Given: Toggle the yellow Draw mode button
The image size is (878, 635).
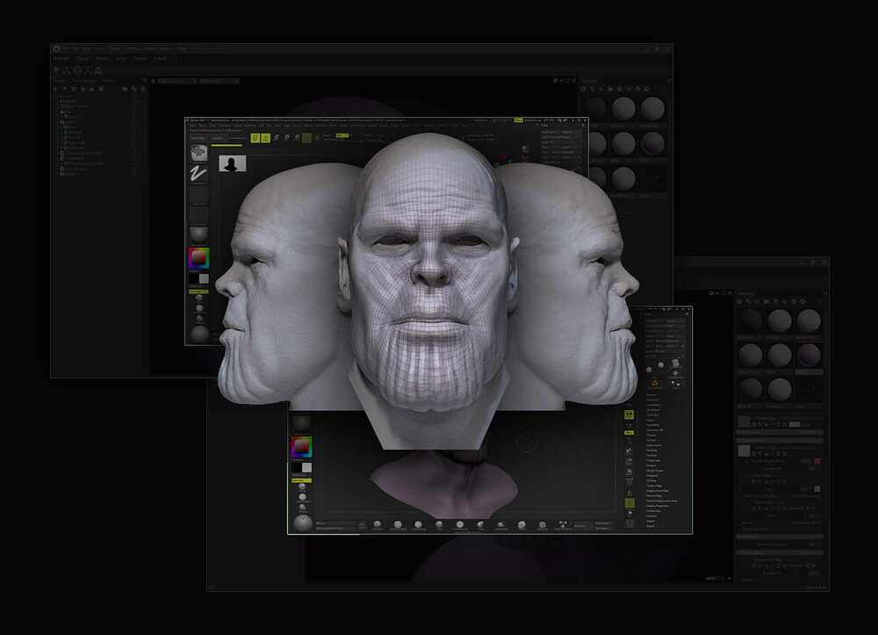Looking at the screenshot, I should click(265, 138).
